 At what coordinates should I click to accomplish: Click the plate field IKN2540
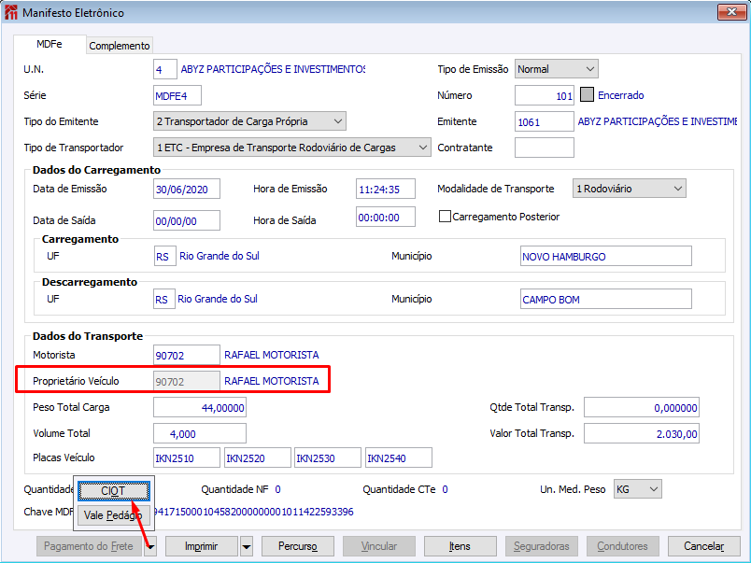tap(399, 457)
